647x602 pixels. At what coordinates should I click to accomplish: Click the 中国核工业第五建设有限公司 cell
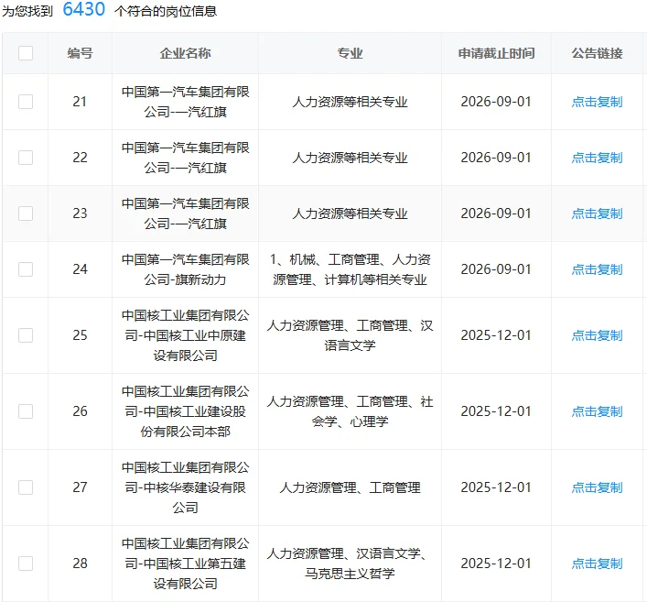coord(185,564)
